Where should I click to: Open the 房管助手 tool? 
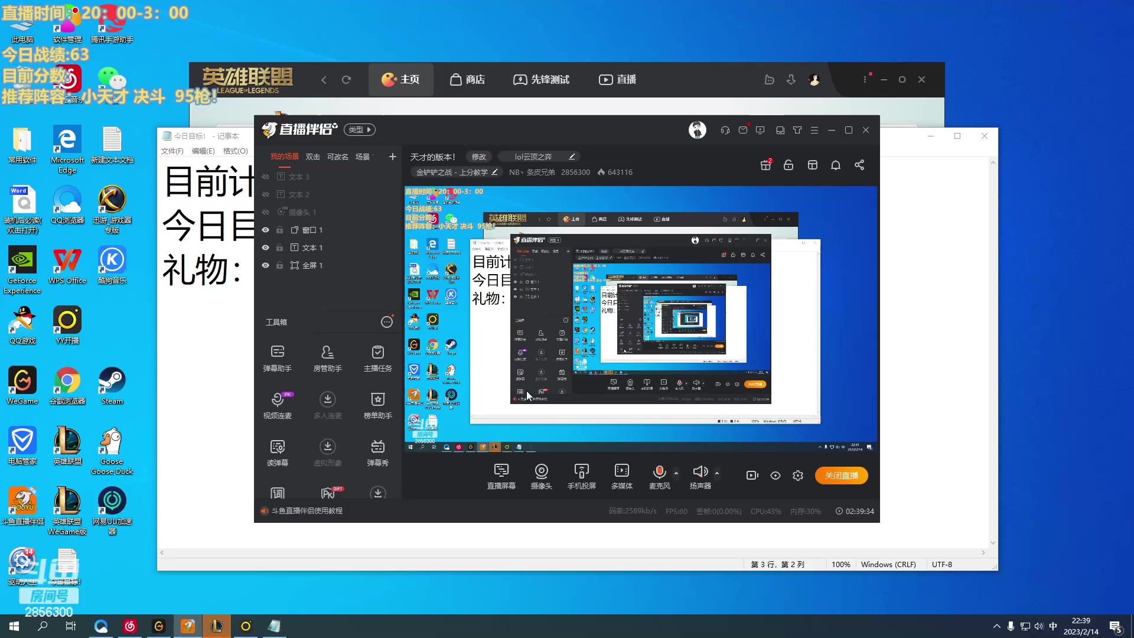point(327,358)
